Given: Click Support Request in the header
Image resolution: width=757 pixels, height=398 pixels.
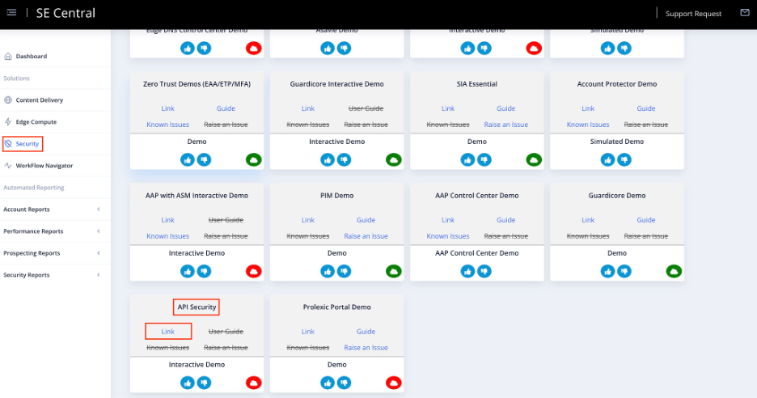Looking at the screenshot, I should [x=693, y=14].
